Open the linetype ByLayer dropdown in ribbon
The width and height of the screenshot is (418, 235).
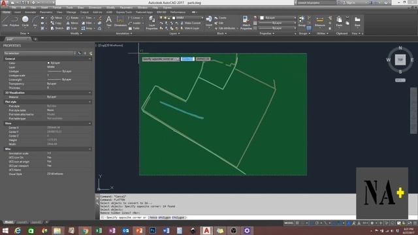pyautogui.click(x=278, y=28)
